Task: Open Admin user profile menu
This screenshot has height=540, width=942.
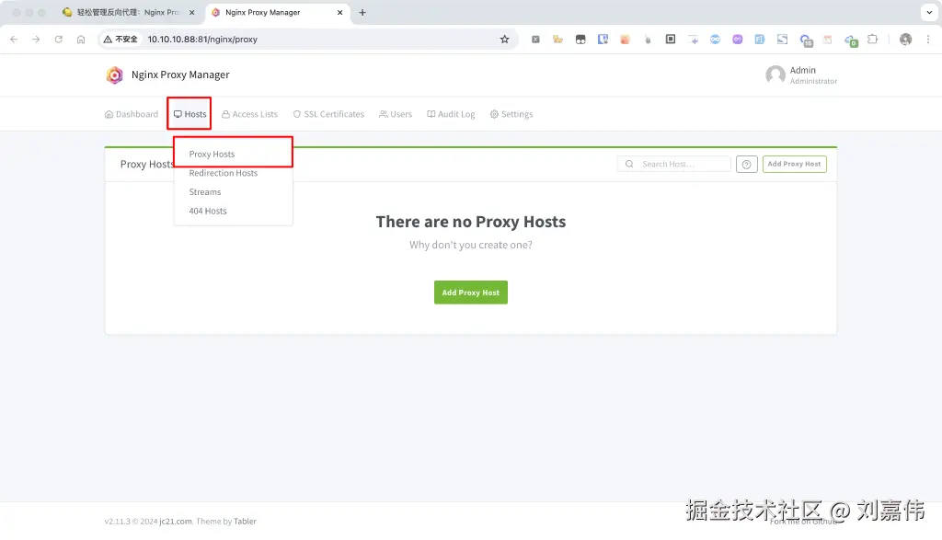Action: coord(801,75)
